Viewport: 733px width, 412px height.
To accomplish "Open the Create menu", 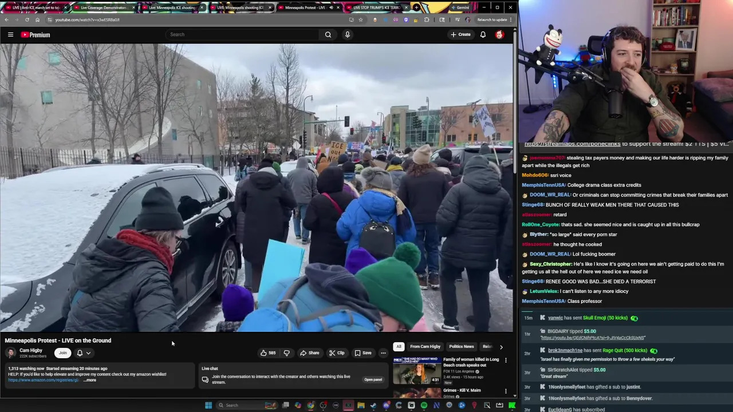I will pos(460,34).
